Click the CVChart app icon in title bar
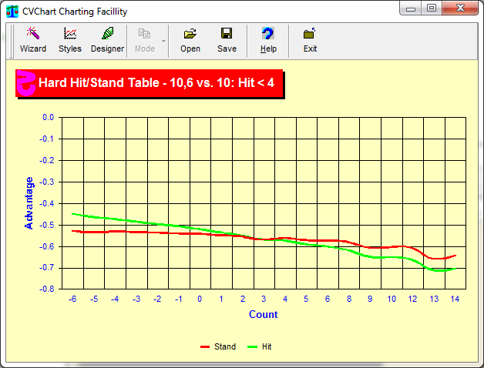This screenshot has height=368, width=484. click(12, 12)
